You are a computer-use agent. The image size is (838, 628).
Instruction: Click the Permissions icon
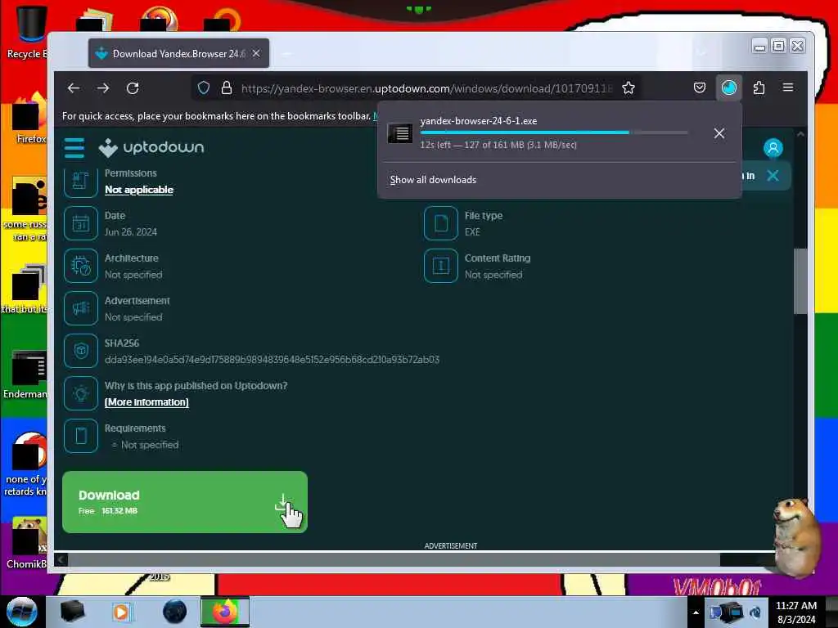point(81,182)
